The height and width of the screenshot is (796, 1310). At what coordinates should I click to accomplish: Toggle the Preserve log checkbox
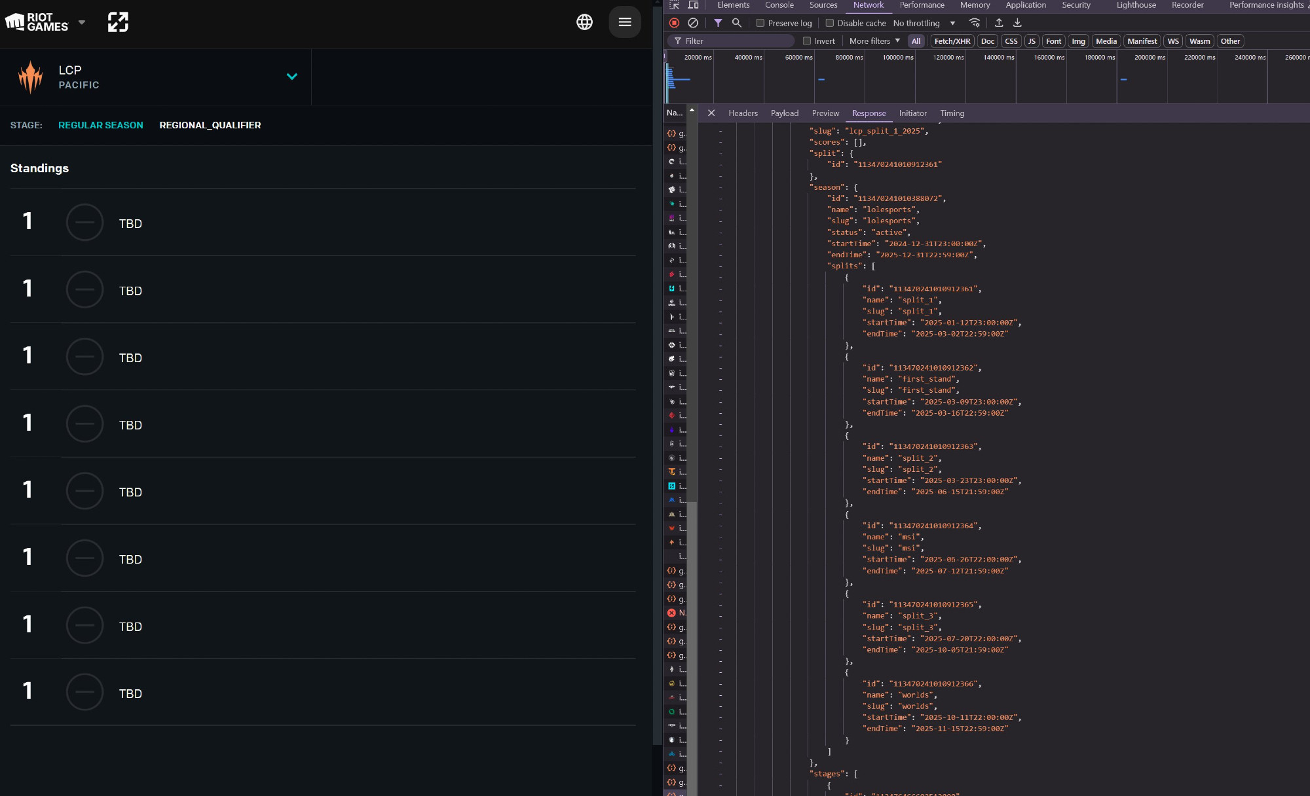coord(760,23)
